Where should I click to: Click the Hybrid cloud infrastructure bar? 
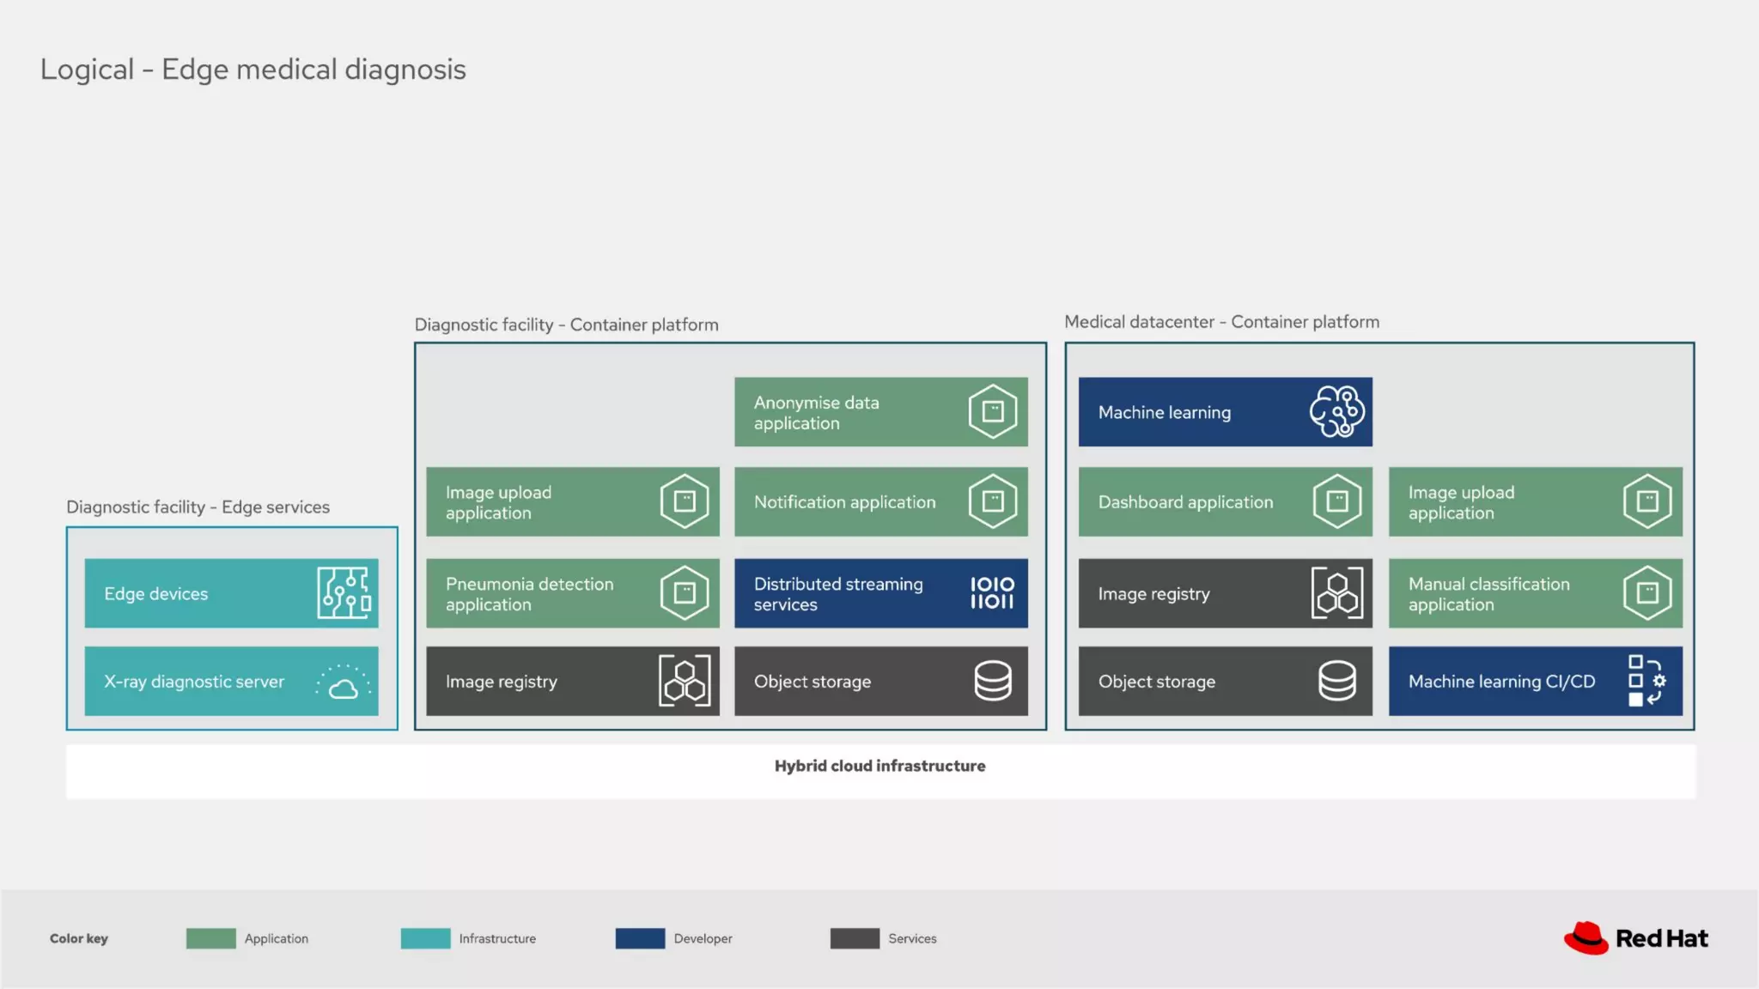[x=879, y=767]
